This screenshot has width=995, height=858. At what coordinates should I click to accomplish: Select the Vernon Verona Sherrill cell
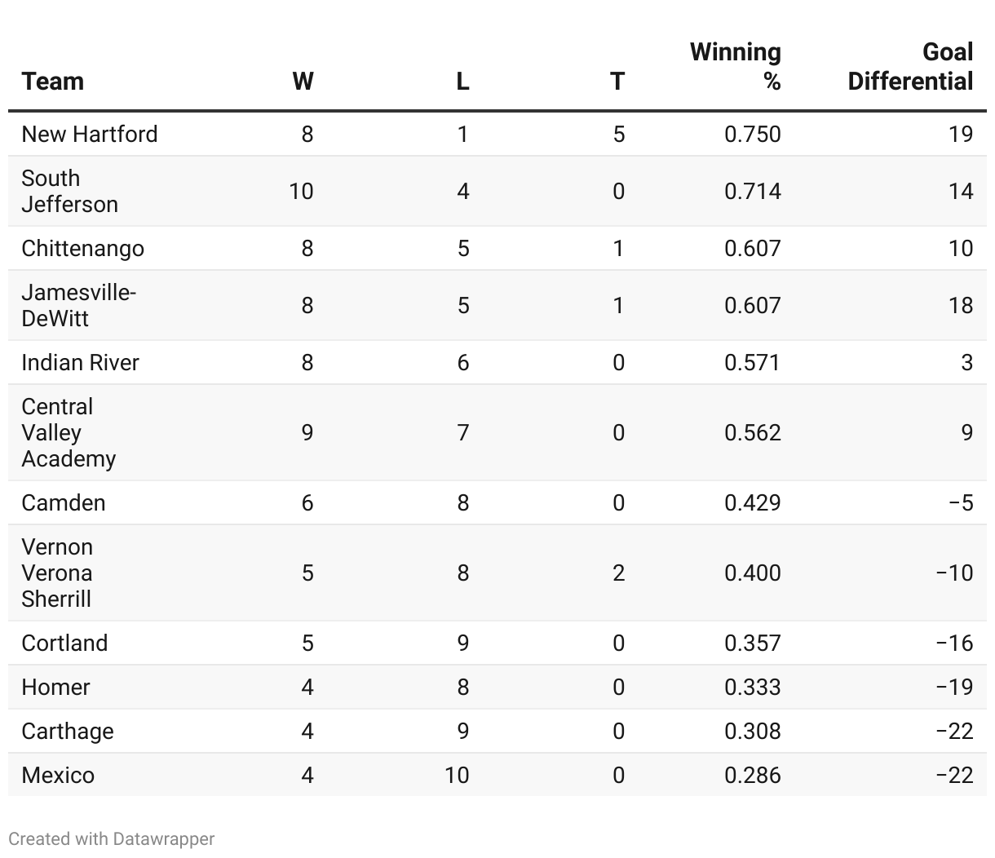click(57, 573)
